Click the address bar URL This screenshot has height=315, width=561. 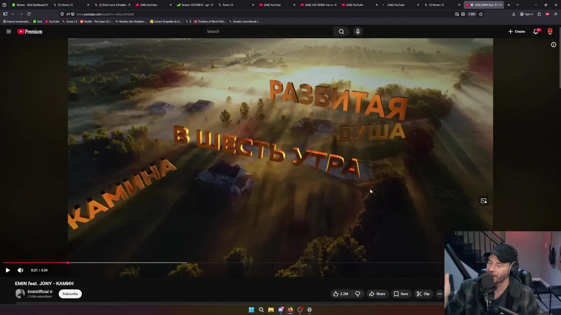(x=105, y=14)
